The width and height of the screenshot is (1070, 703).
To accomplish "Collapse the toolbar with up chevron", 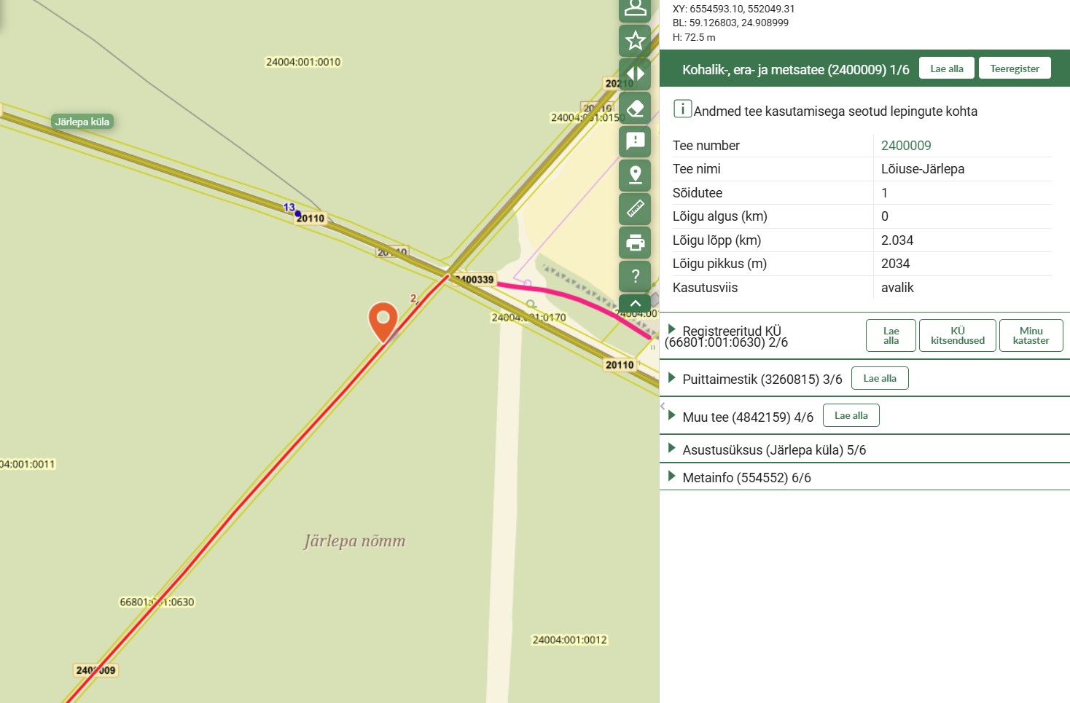I will [635, 303].
